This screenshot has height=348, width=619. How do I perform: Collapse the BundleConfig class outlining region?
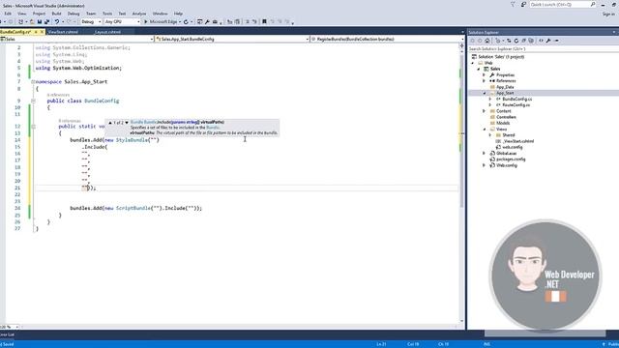coord(33,101)
